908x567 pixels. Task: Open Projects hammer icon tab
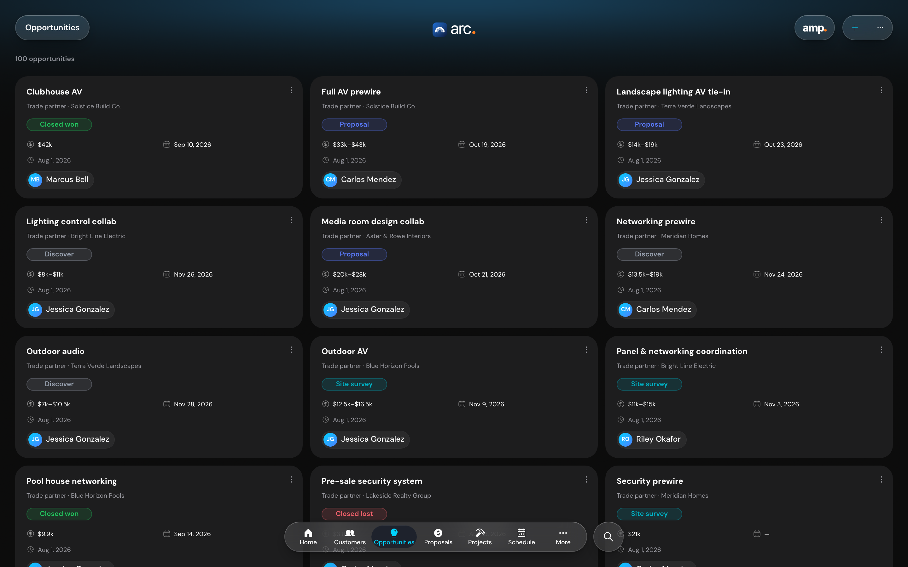pos(480,537)
